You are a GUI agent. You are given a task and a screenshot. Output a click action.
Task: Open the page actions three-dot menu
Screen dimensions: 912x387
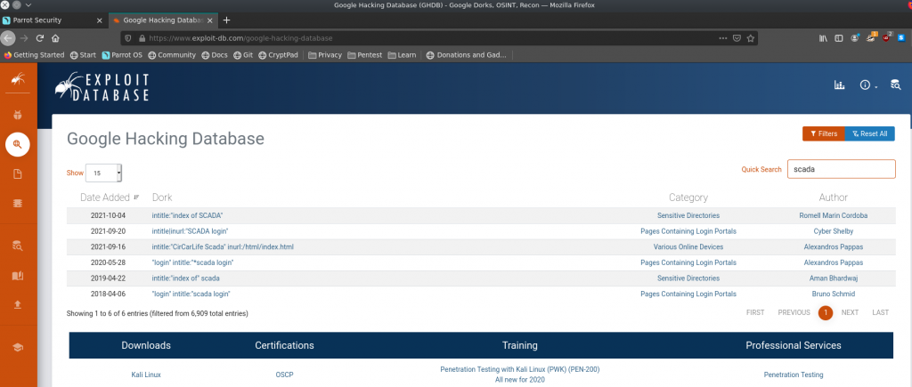pyautogui.click(x=723, y=38)
